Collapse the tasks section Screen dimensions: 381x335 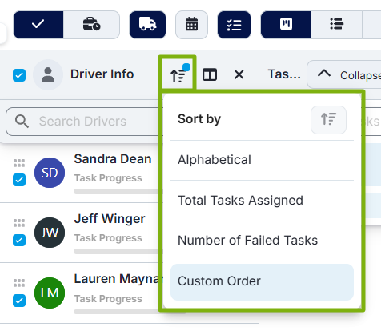coord(344,74)
